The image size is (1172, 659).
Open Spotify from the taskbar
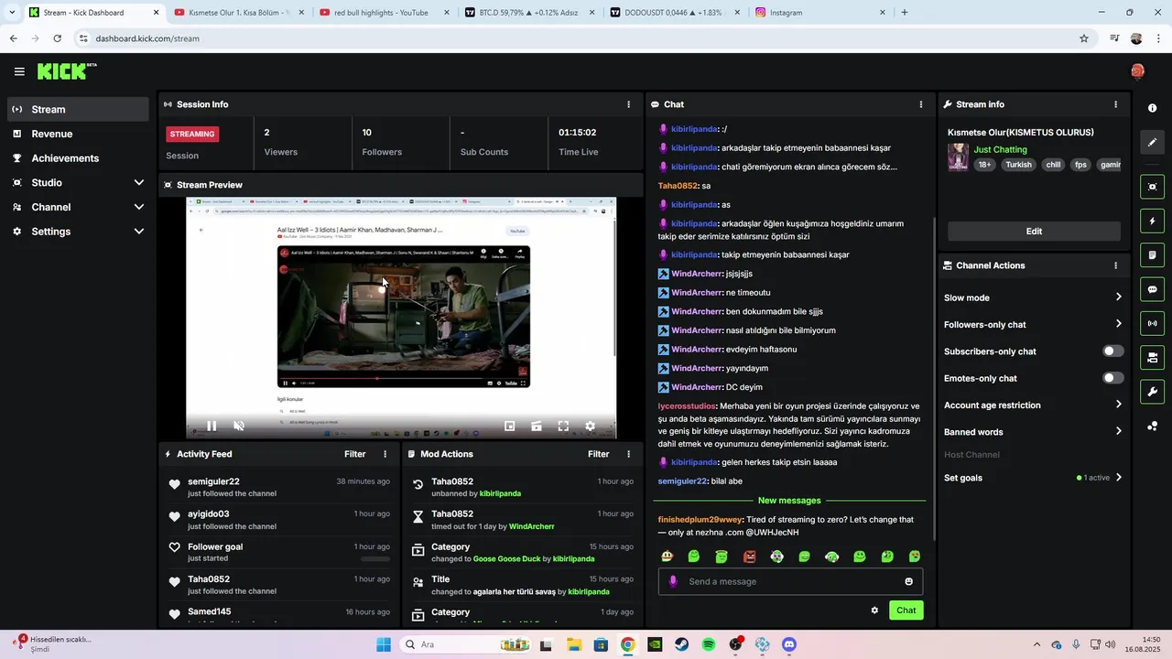(709, 644)
